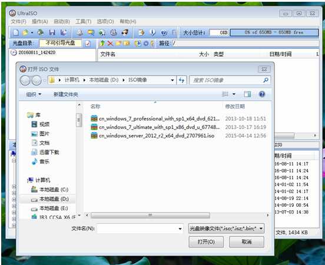The height and width of the screenshot is (265, 325).
Task: Click the Burn CD image icon
Action: pyautogui.click(x=125, y=32)
